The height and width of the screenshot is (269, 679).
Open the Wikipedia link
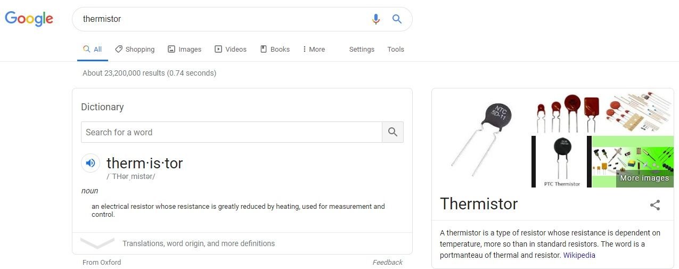tap(579, 255)
